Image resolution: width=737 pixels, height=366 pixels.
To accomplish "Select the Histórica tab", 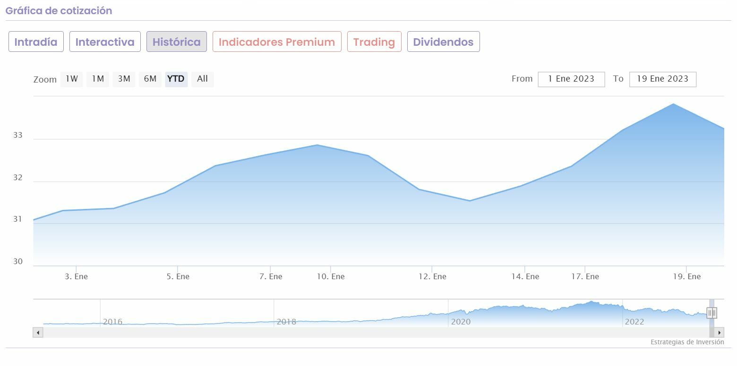I will click(x=176, y=42).
